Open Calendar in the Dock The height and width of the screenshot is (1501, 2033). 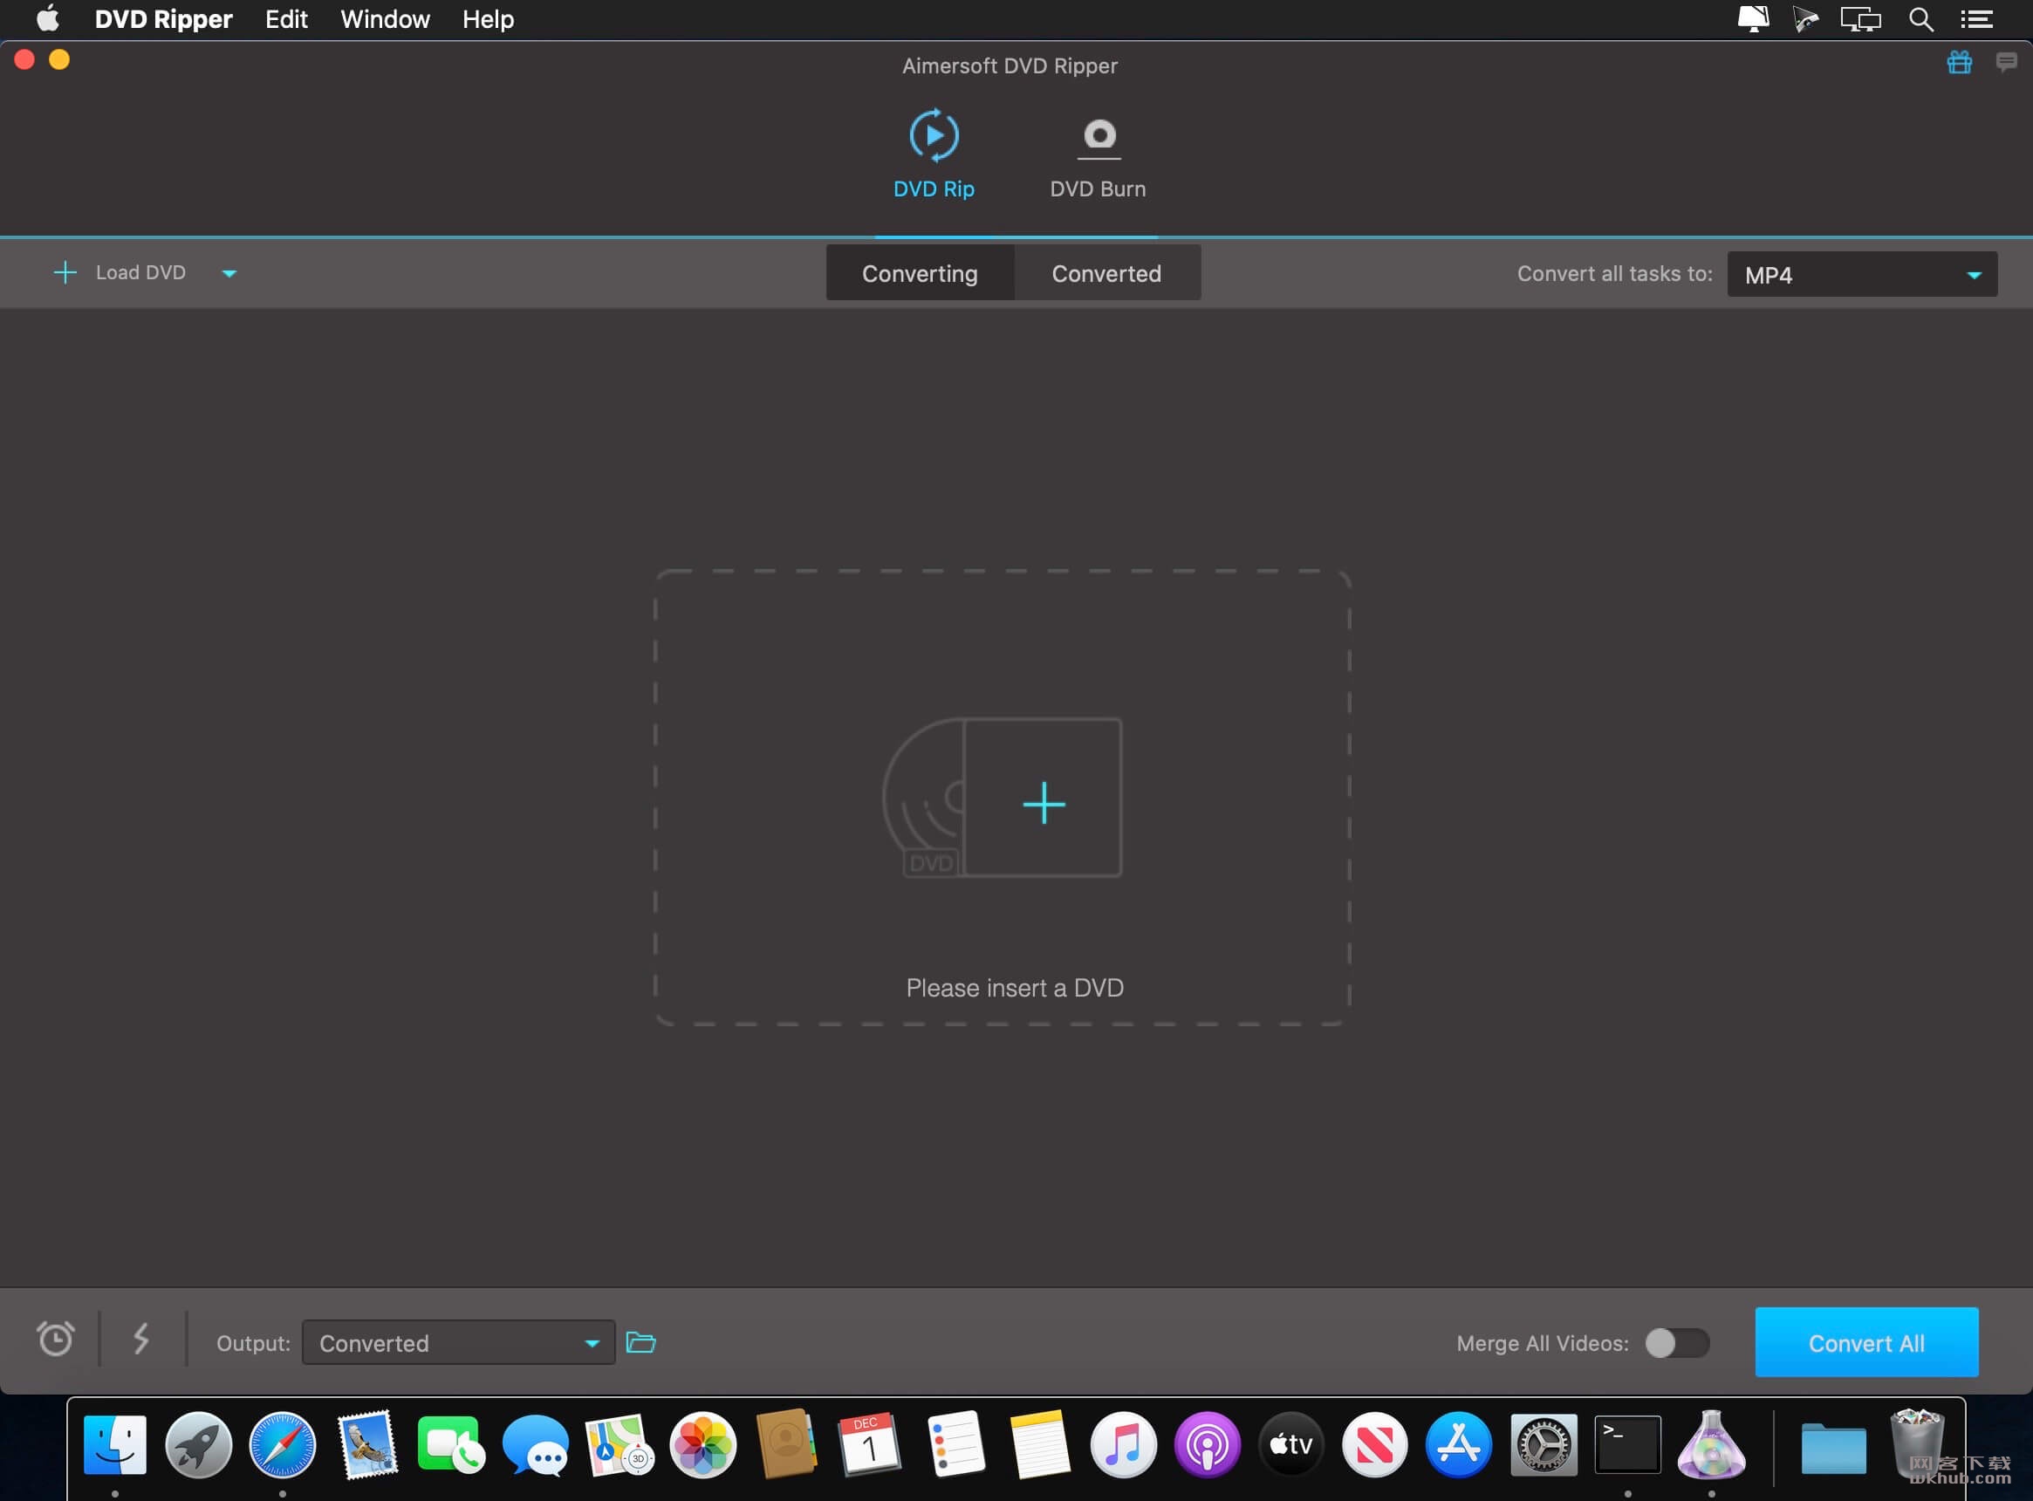(869, 1444)
